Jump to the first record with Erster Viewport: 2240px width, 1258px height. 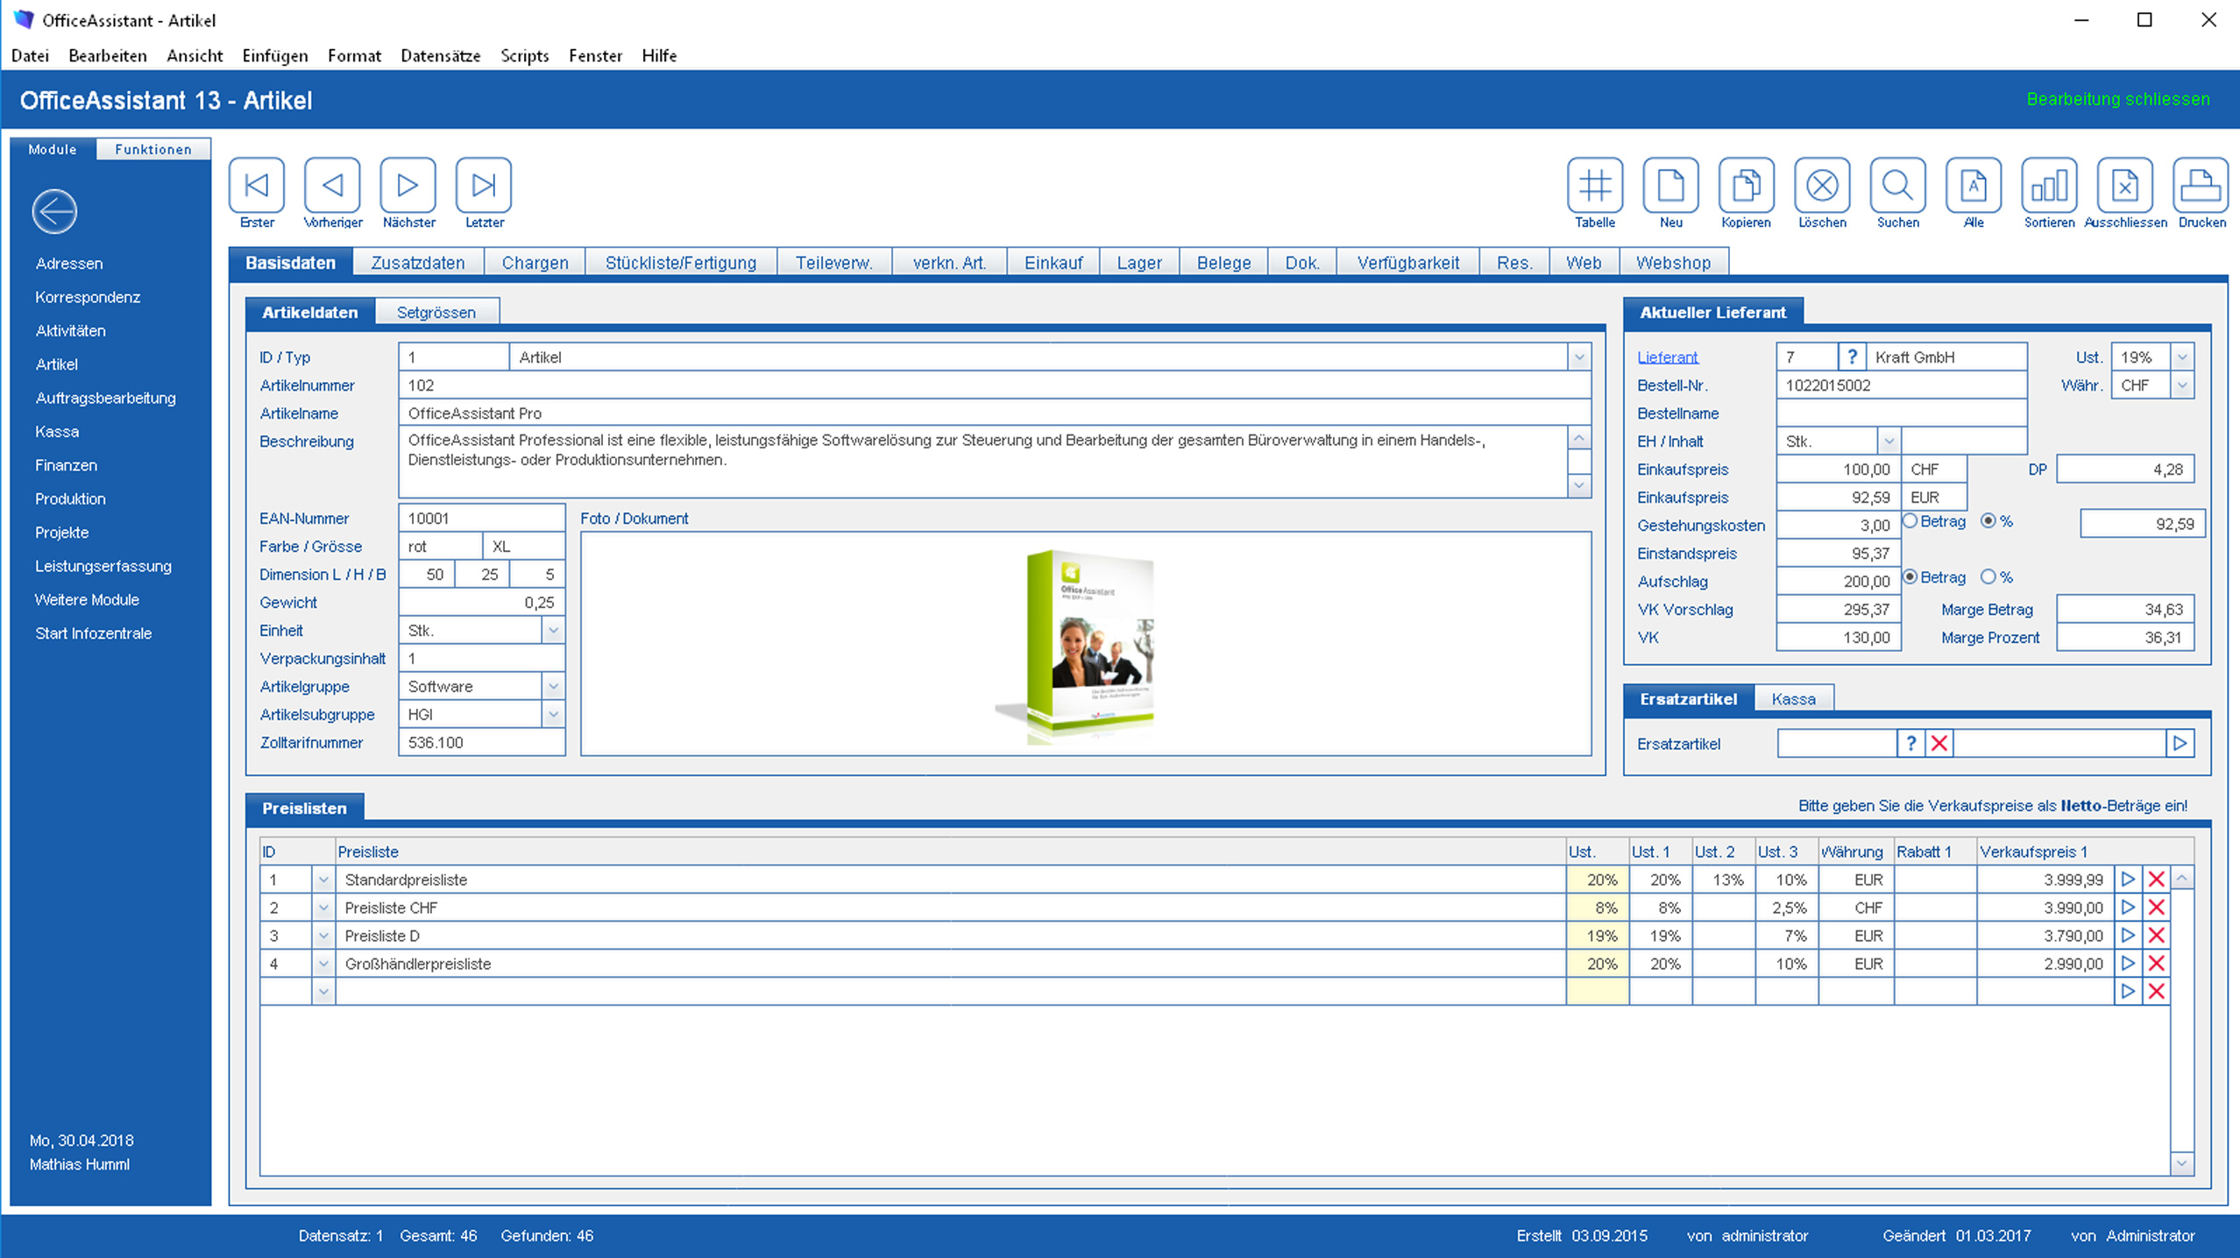click(257, 186)
